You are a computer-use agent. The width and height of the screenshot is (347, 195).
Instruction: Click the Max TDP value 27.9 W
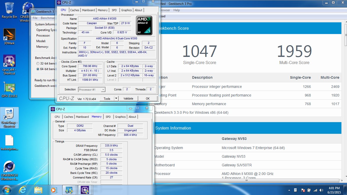(x=125, y=23)
